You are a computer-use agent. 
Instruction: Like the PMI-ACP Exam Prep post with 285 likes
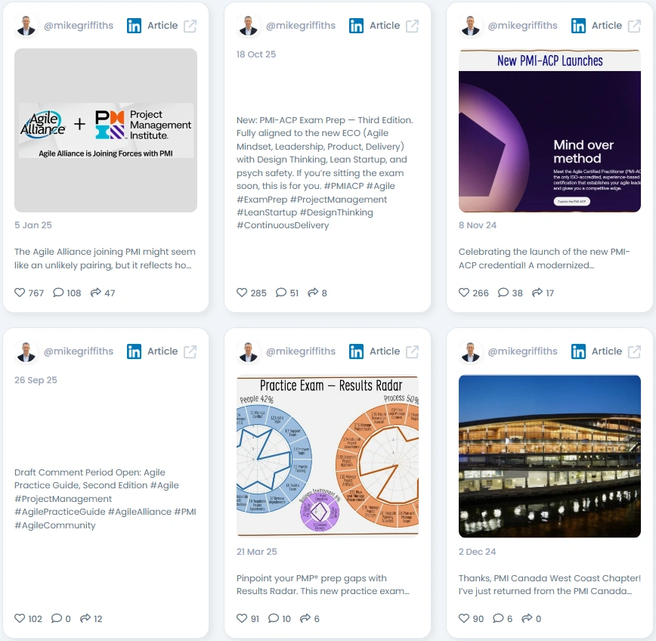click(x=242, y=293)
